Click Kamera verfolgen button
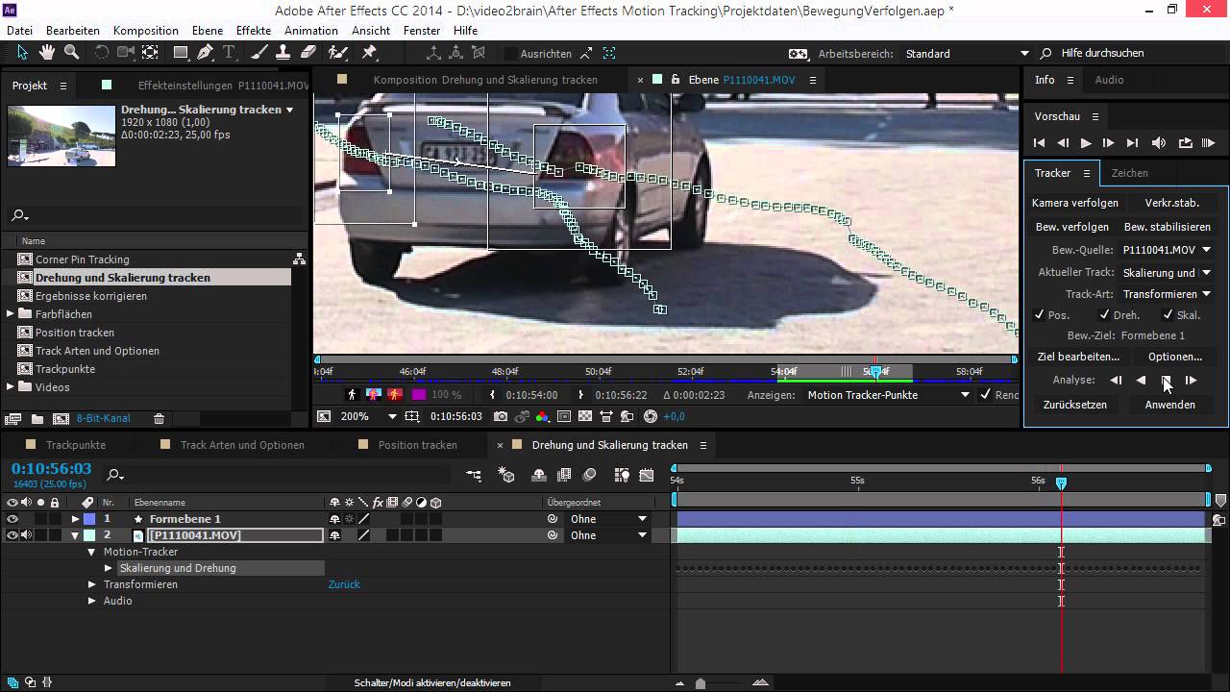Screen dimensions: 1230x692 1075,203
